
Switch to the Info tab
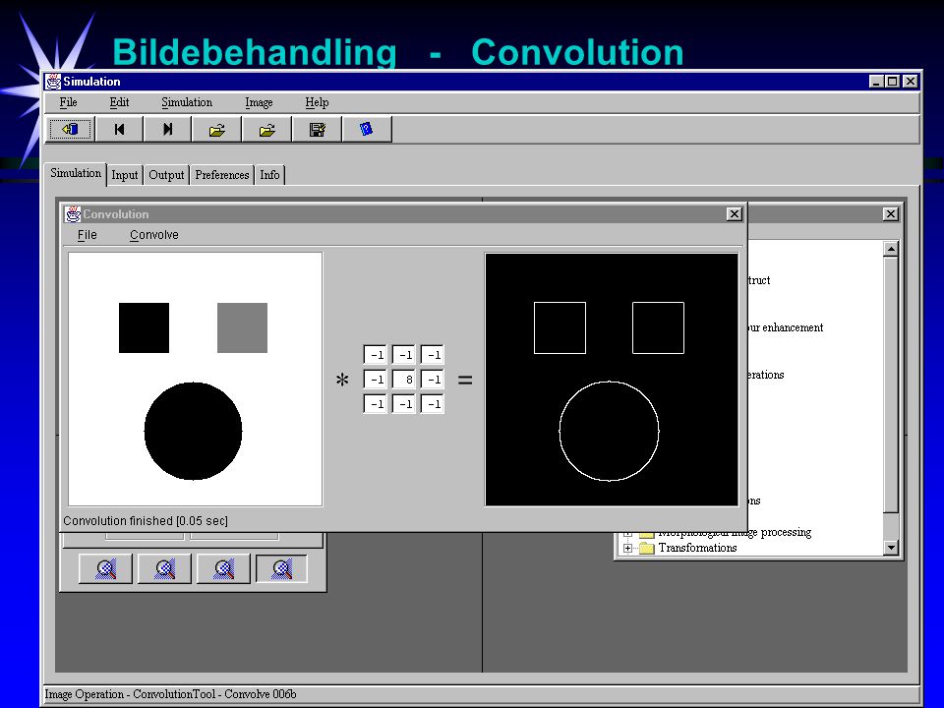tap(269, 175)
